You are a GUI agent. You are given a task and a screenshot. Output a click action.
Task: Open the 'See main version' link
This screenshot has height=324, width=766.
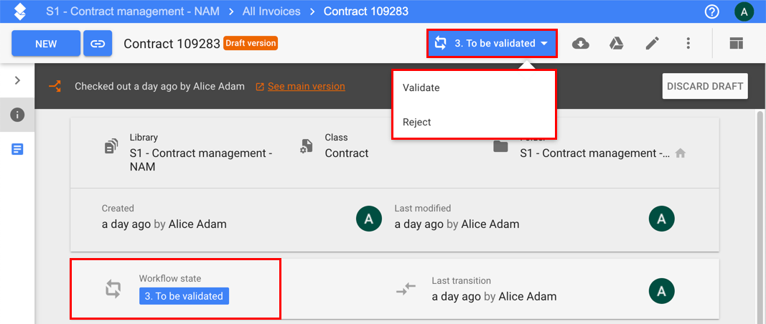pos(306,86)
